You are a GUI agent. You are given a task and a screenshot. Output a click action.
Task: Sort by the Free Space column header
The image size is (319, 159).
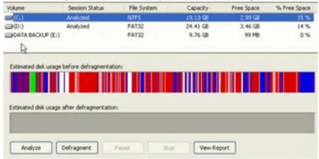246,8
